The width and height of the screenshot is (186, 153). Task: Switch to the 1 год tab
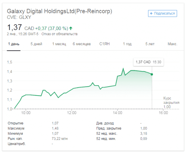pos(127,44)
